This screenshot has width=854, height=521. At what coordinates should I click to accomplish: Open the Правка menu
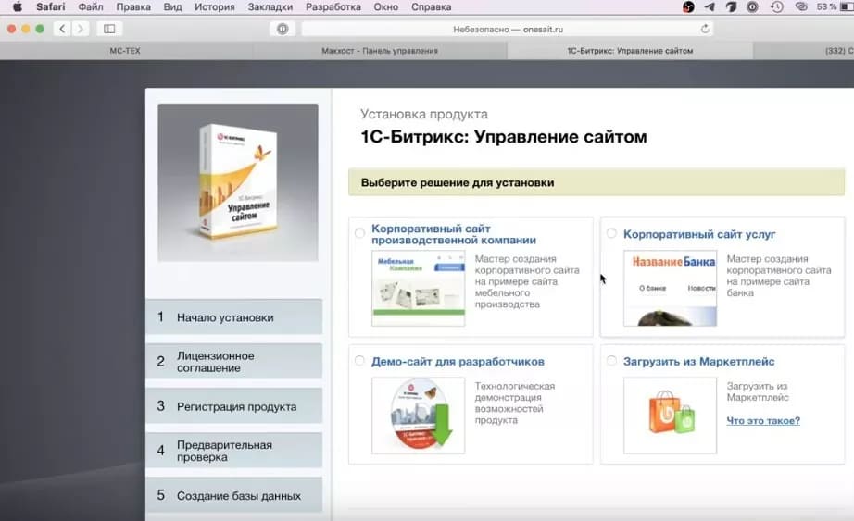coord(133,7)
